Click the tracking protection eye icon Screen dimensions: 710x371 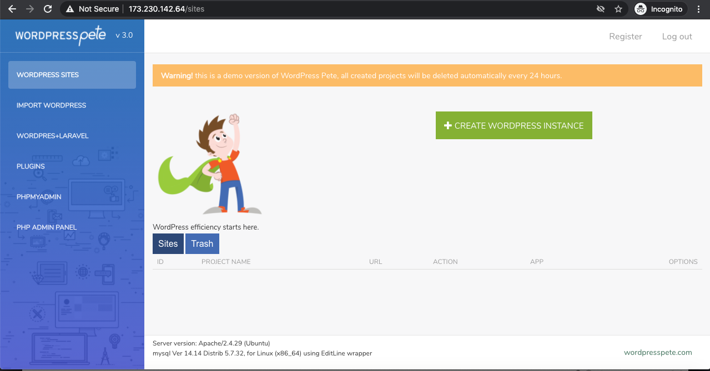pyautogui.click(x=600, y=9)
